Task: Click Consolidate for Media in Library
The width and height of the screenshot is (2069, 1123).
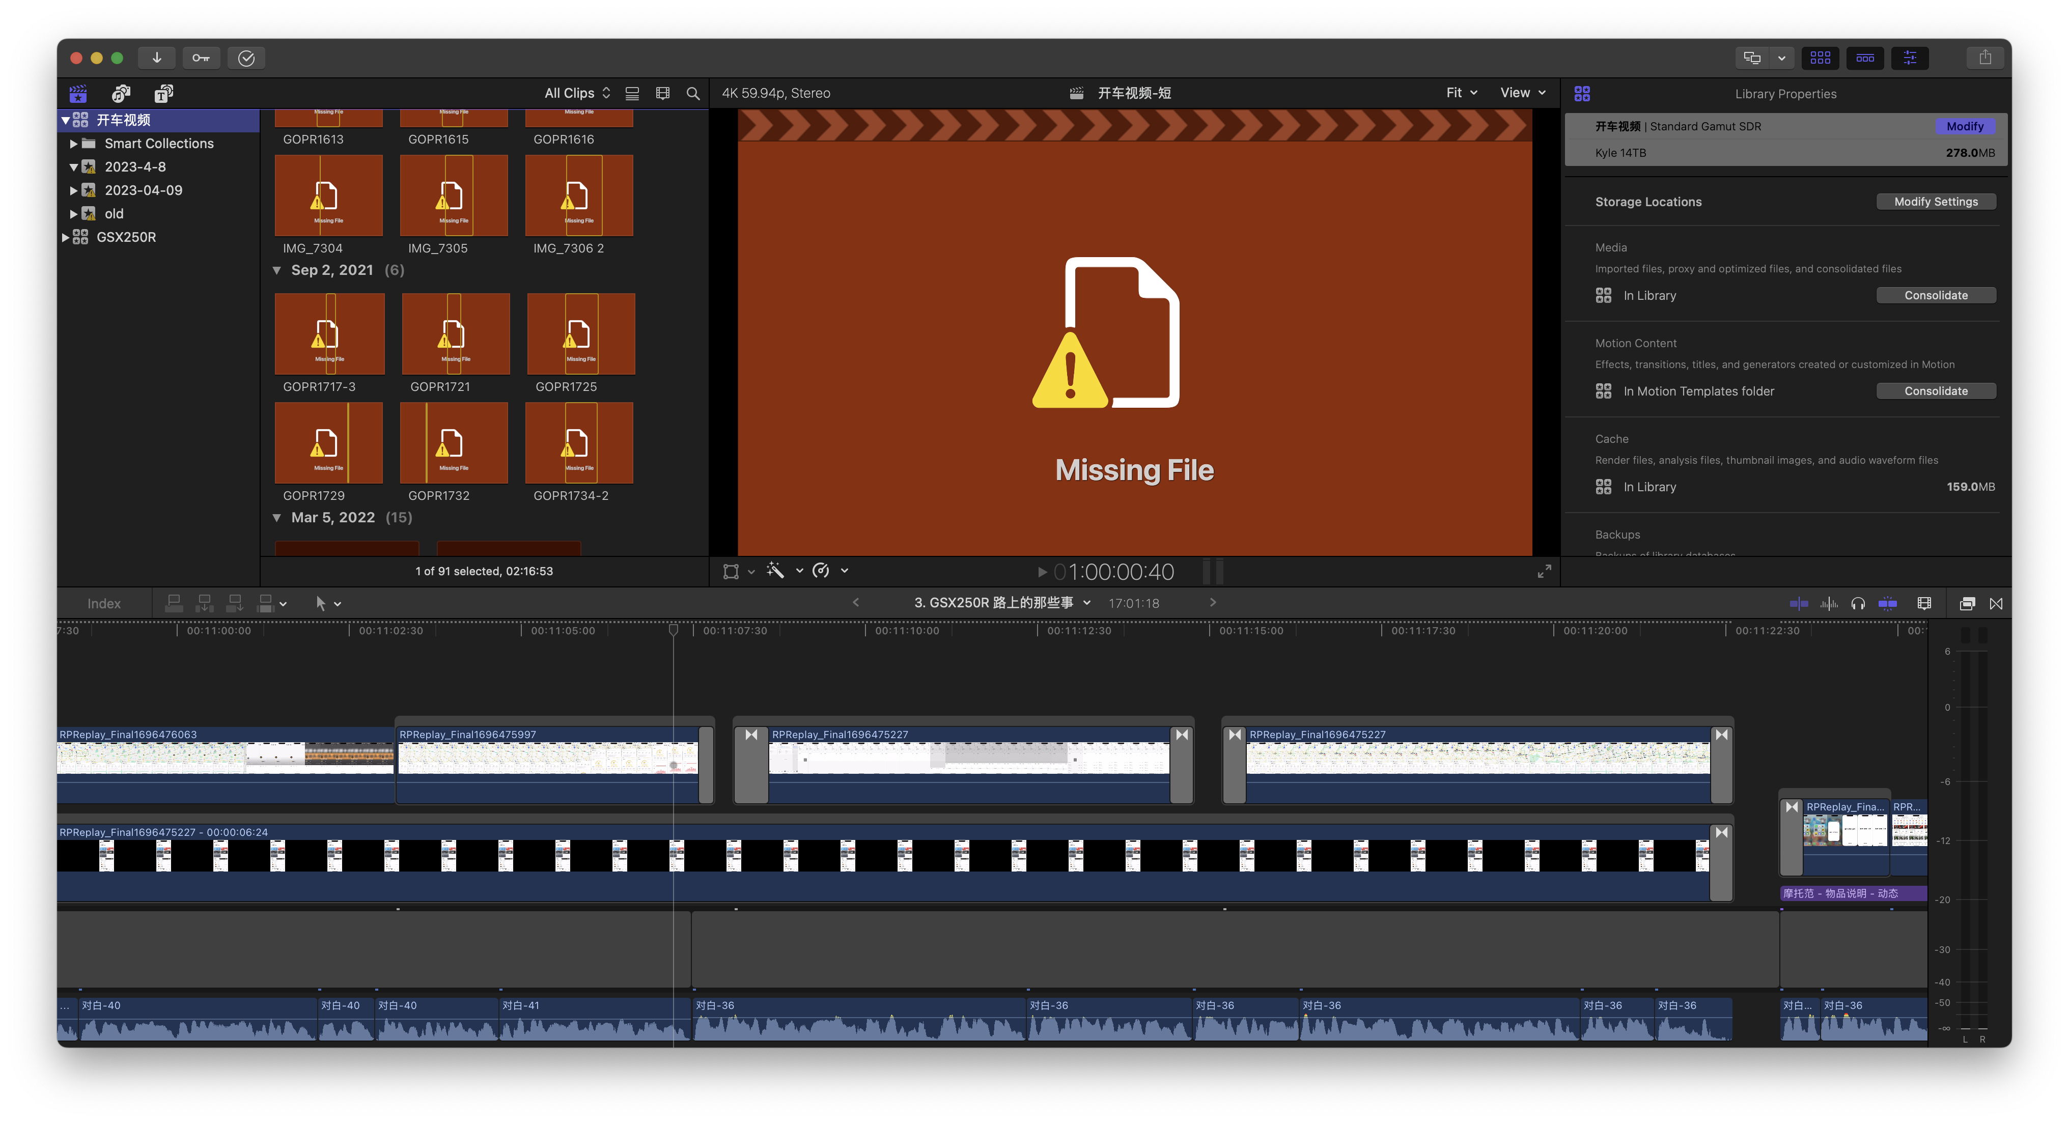Action: click(1936, 296)
